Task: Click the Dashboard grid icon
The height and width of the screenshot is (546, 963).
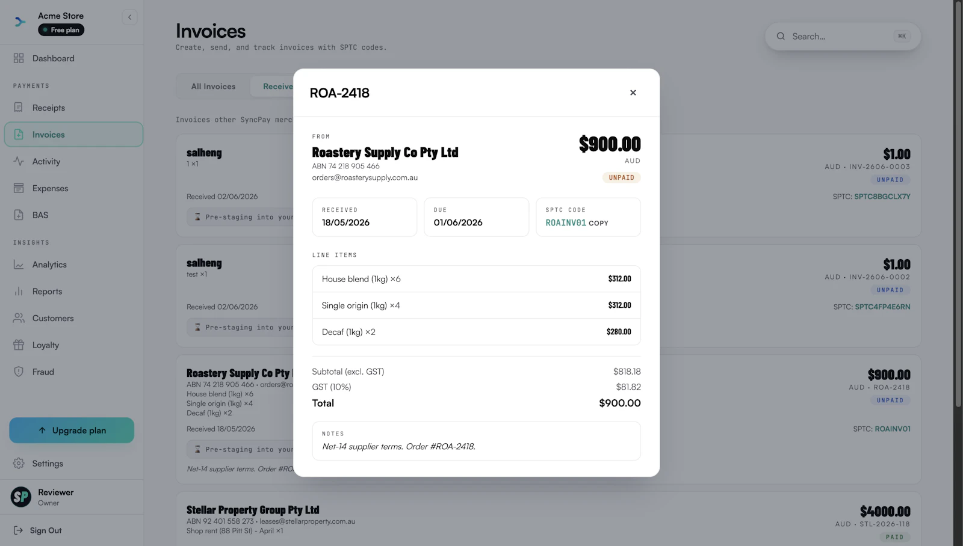Action: point(19,58)
